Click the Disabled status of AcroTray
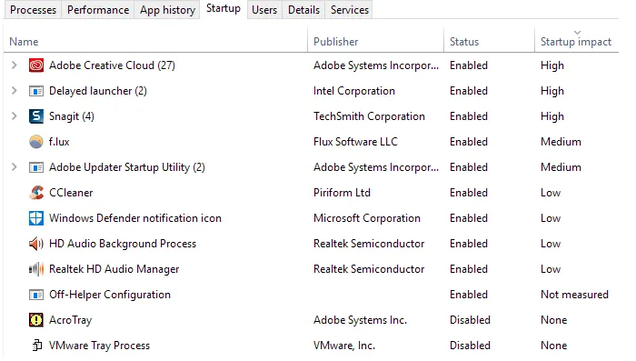The height and width of the screenshot is (361, 636). click(470, 320)
